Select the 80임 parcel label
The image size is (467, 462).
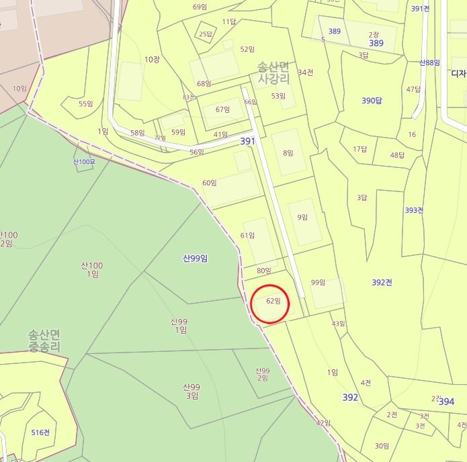(x=264, y=271)
